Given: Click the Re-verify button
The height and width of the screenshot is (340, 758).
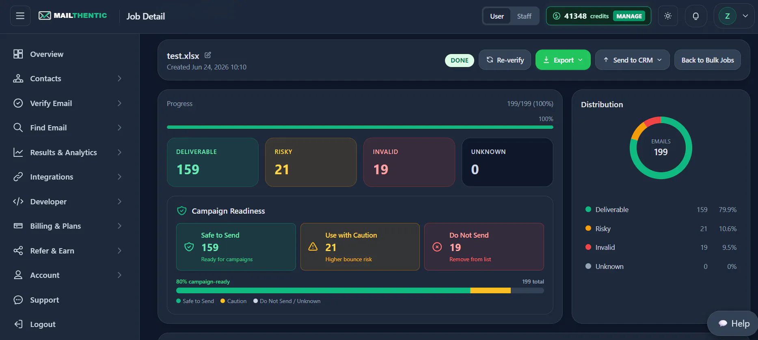Looking at the screenshot, I should [x=505, y=60].
